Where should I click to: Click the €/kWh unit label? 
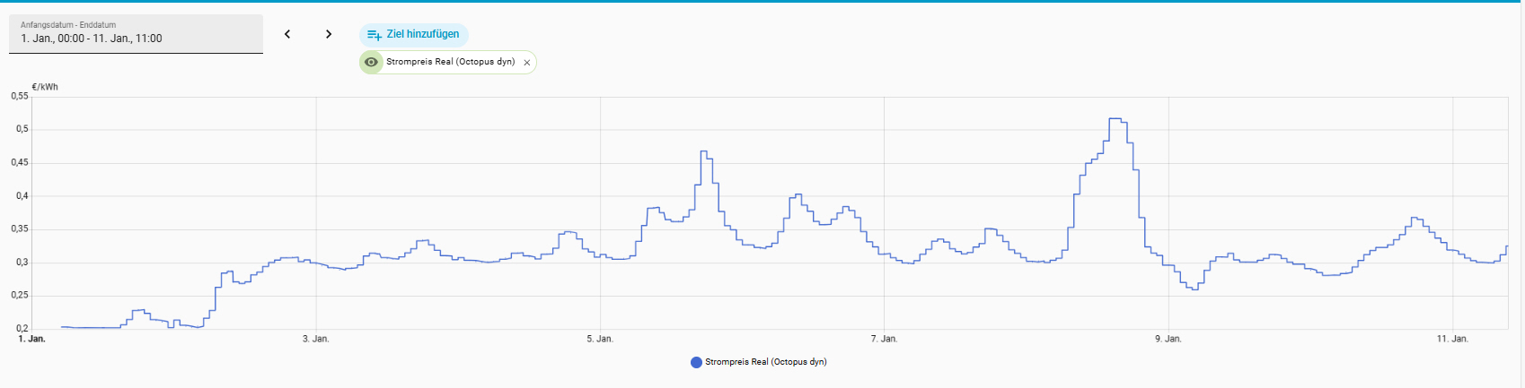coord(45,87)
